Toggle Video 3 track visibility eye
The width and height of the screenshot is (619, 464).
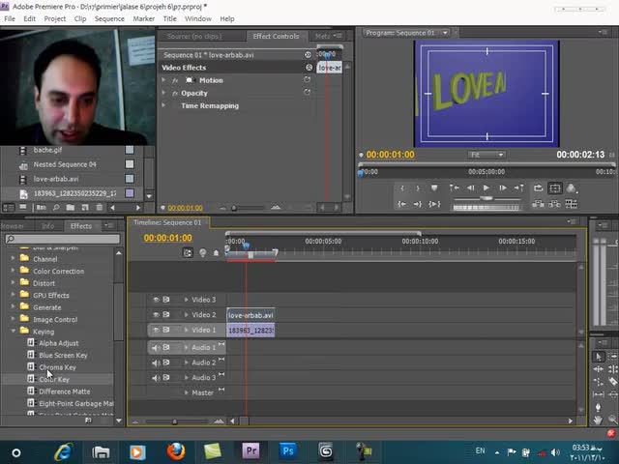[x=156, y=300]
